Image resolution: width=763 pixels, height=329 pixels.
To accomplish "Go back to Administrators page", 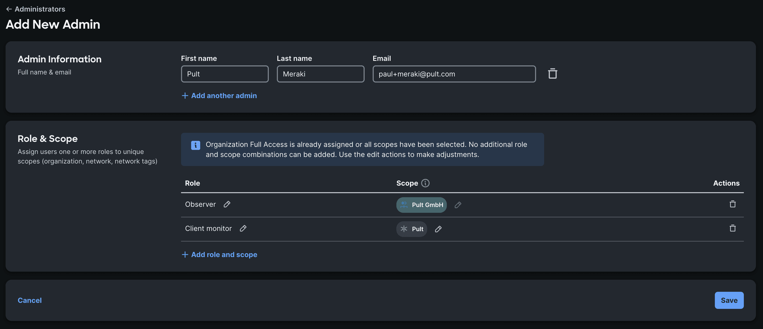I will 36,9.
